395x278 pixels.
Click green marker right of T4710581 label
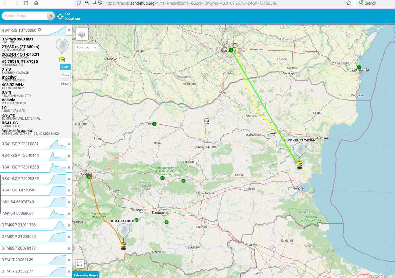point(136,220)
